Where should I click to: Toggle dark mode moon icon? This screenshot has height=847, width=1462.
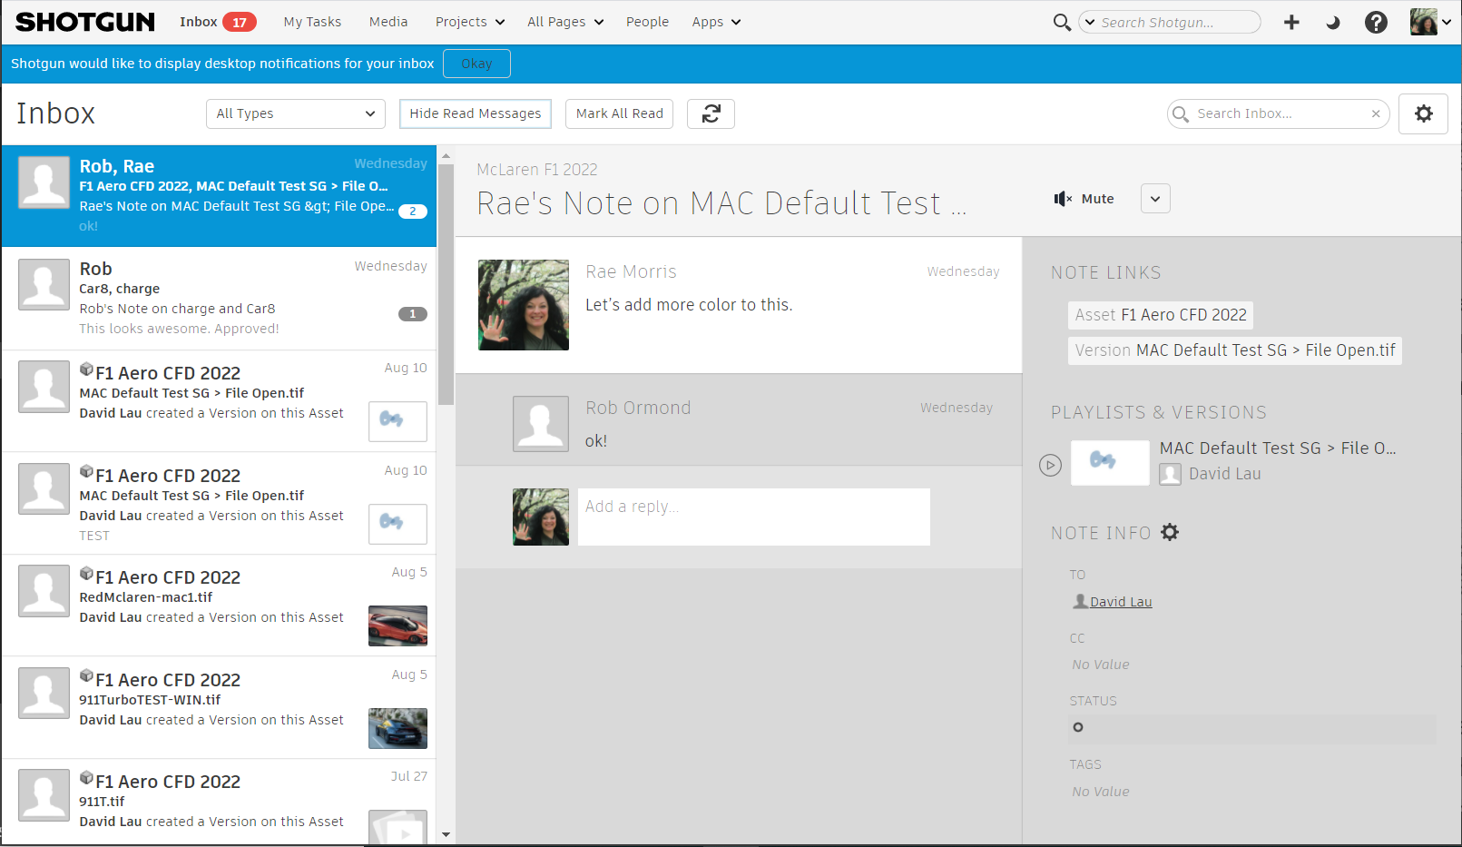tap(1333, 23)
